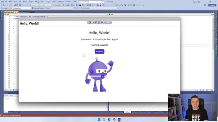Image resolution: width=218 pixels, height=122 pixels.
Task: Switch to the MainPage.xaml.cs tab
Action: point(25,12)
